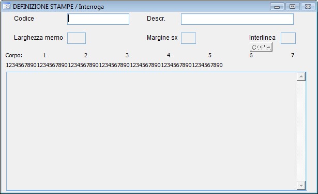The height and width of the screenshot is (194, 318).
Task: Click the Descr. label
Action: coord(156,19)
